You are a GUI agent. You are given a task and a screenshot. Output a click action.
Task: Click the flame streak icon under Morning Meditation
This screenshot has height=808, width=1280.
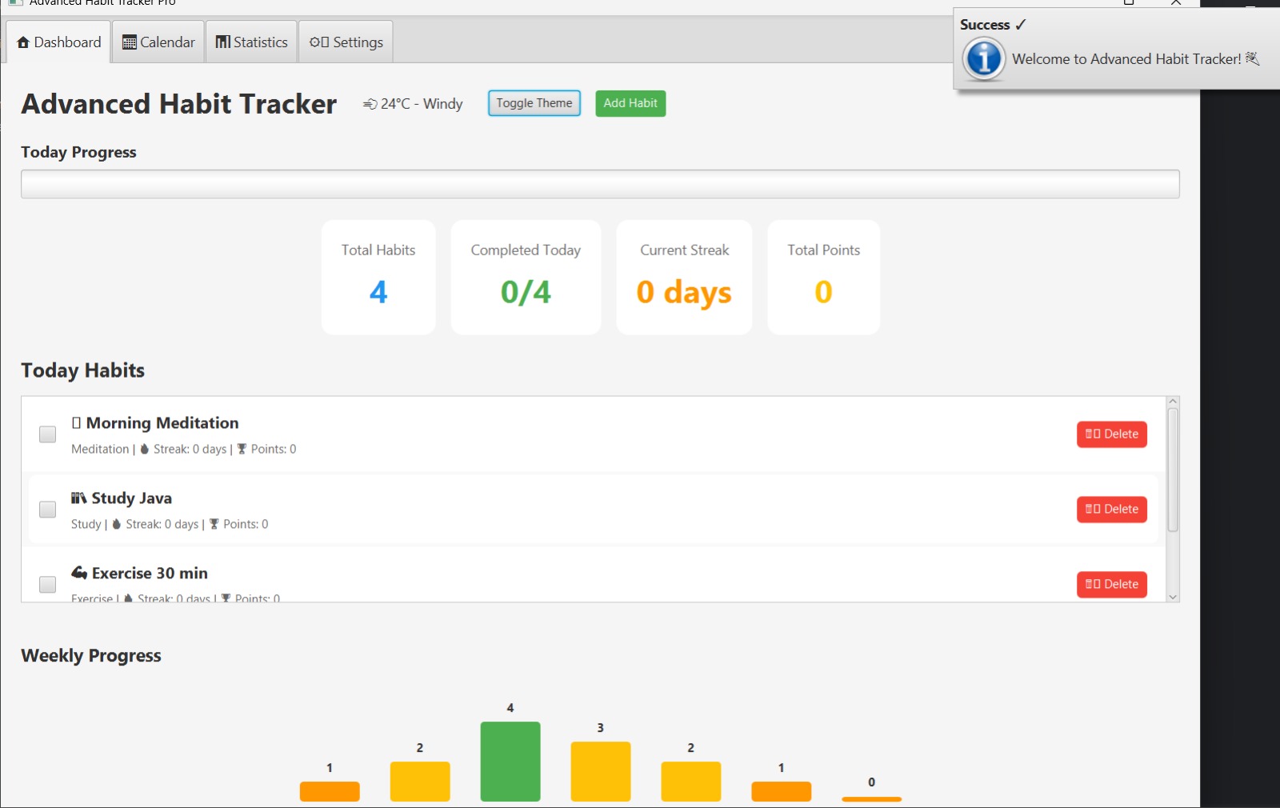tap(145, 450)
